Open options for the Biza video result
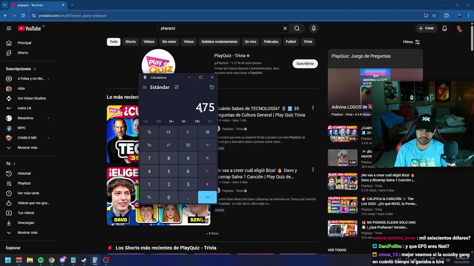The image size is (474, 266). [313, 170]
